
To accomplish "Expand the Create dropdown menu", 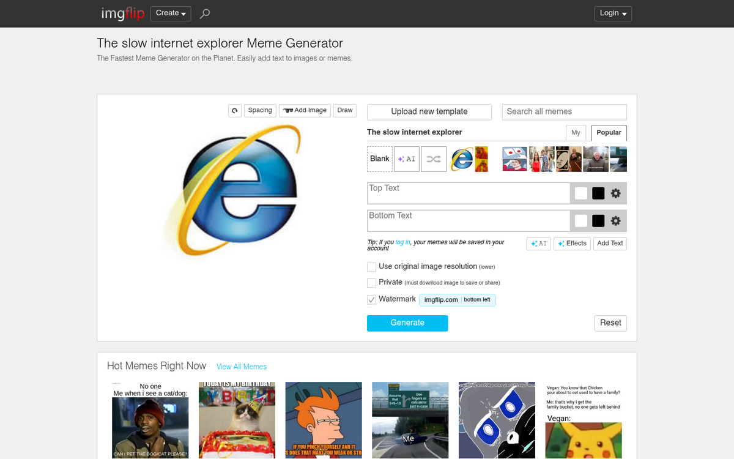I will point(171,13).
